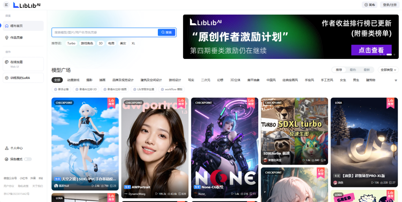Select the active banner carousel indicator
The image size is (402, 202).
point(389,54)
